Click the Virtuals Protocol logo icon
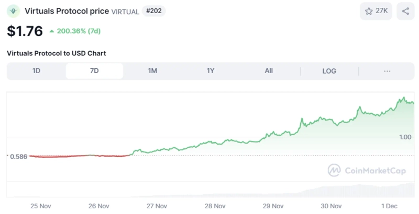 click(x=14, y=11)
